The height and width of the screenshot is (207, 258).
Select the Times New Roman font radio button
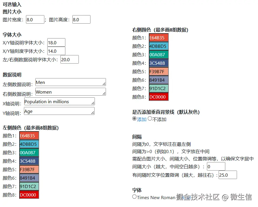[x=134, y=197]
